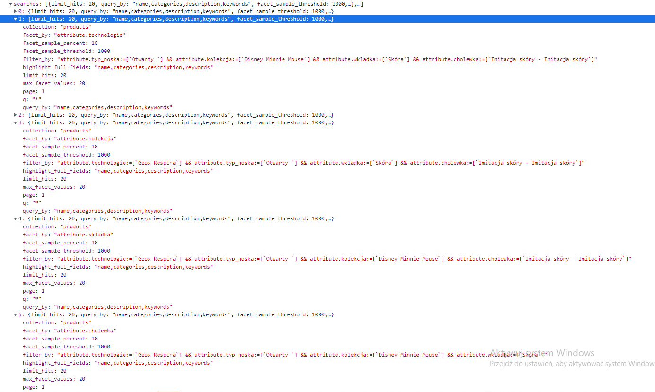Viewport: 655px width, 392px height.
Task: Collapse search object 1
Action: 16,19
